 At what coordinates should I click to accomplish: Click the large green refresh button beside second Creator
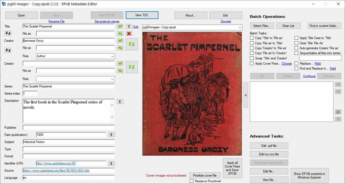click(132, 67)
